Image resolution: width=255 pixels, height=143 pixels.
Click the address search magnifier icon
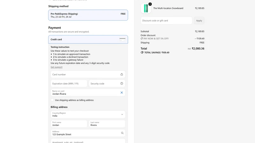pyautogui.click(x=122, y=133)
